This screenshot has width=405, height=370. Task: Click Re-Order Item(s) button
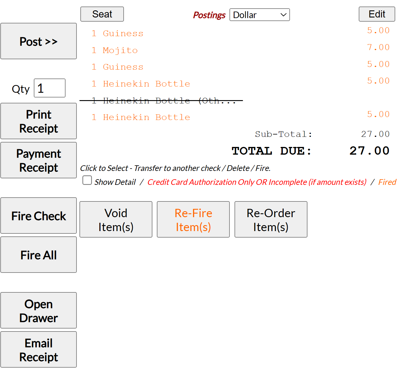point(271,220)
